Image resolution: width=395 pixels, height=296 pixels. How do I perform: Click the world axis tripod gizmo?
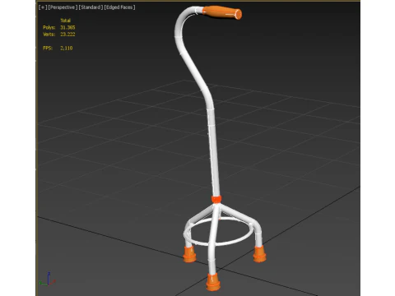(x=48, y=280)
